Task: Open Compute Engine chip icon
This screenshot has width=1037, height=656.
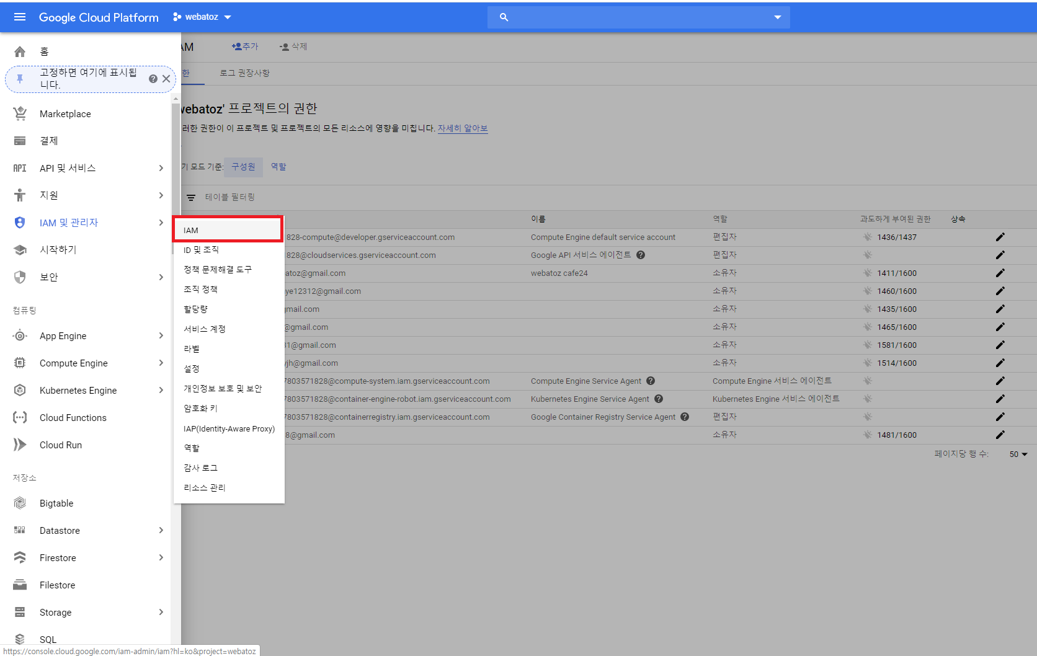Action: click(x=20, y=363)
